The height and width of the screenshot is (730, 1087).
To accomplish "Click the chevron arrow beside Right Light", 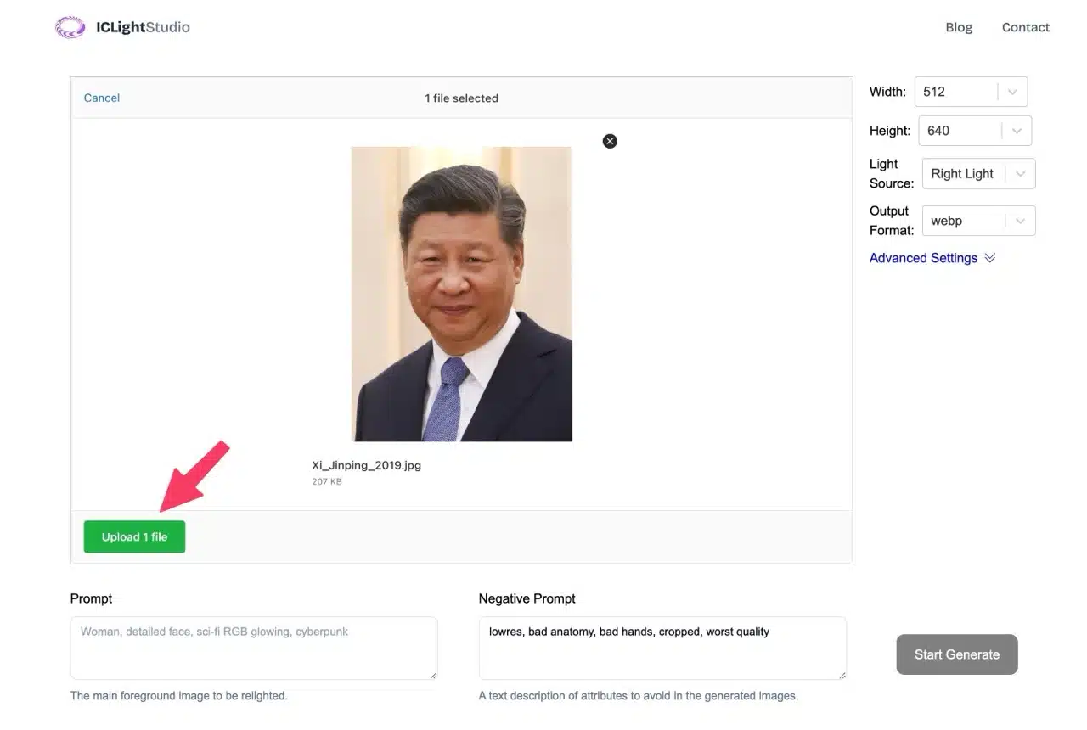I will [x=1020, y=174].
